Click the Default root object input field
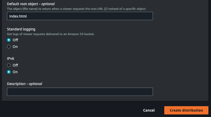Viewport: 211px width, 117px height. [x=80, y=16]
